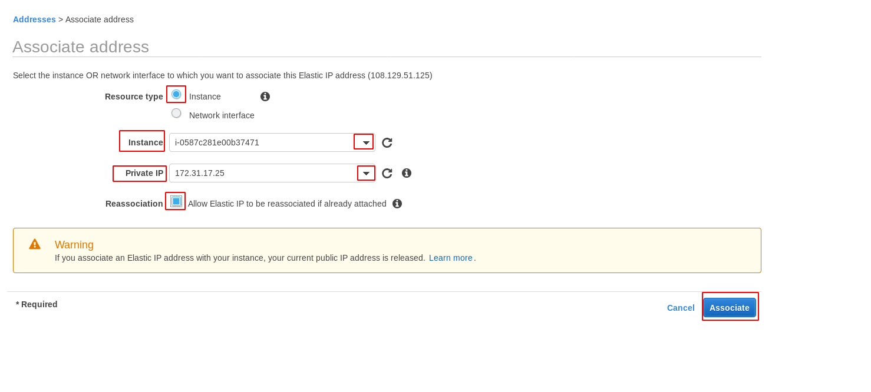Go back to Addresses via the breadcrumb
871x392 pixels.
click(x=34, y=19)
